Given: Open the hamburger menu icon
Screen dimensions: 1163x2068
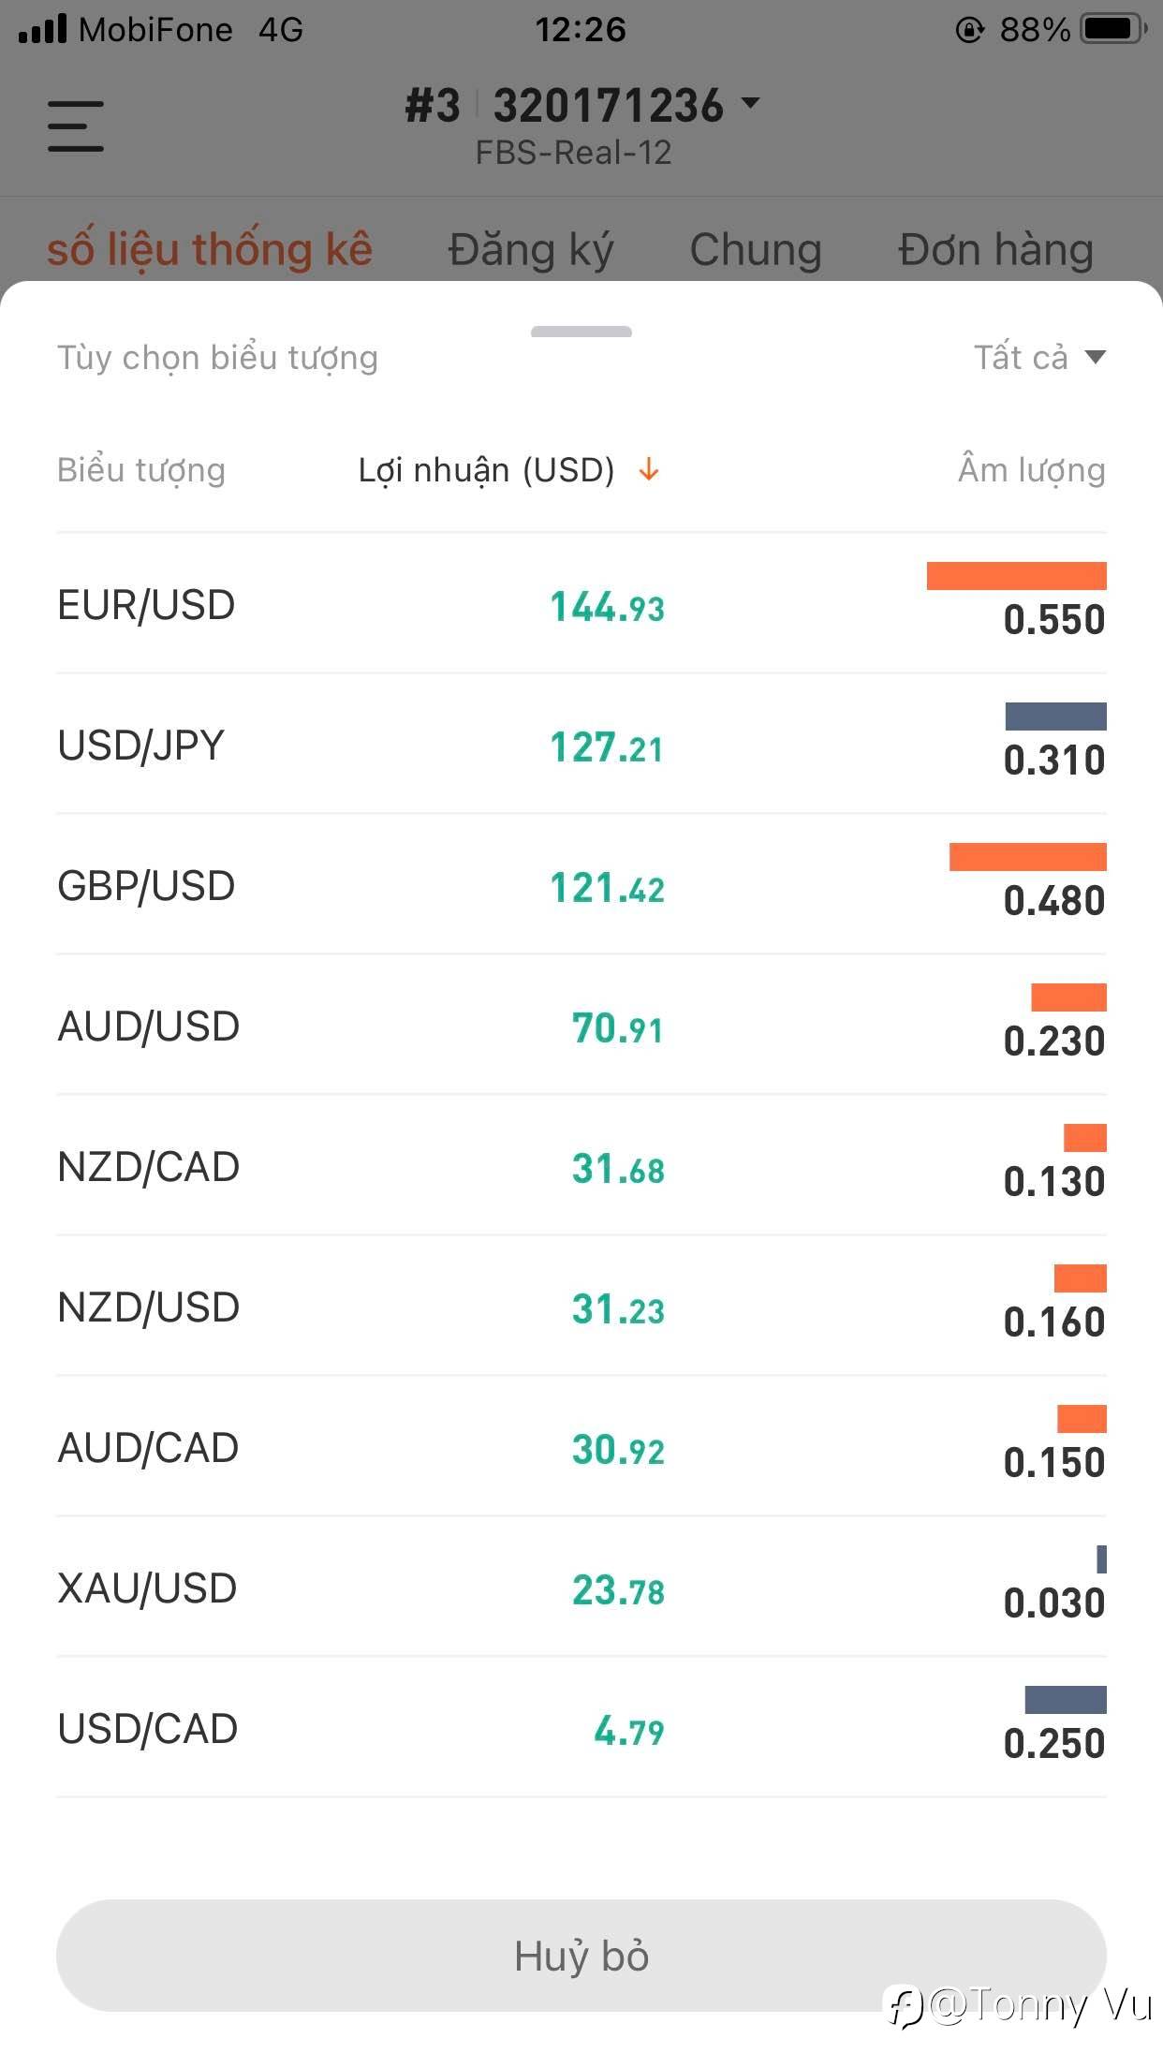Looking at the screenshot, I should click(x=76, y=126).
